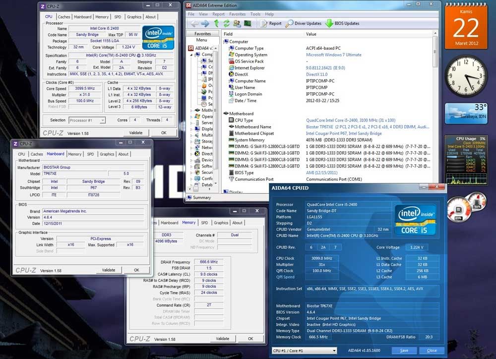
Task: Open the View menu in AIDA64
Action: (x=203, y=14)
